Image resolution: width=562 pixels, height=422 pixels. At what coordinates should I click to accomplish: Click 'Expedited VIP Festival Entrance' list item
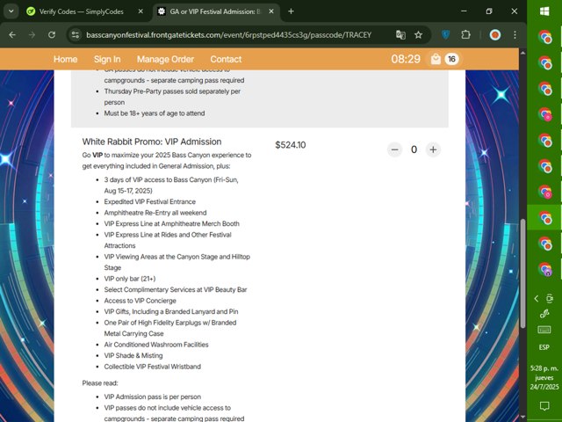click(x=150, y=201)
